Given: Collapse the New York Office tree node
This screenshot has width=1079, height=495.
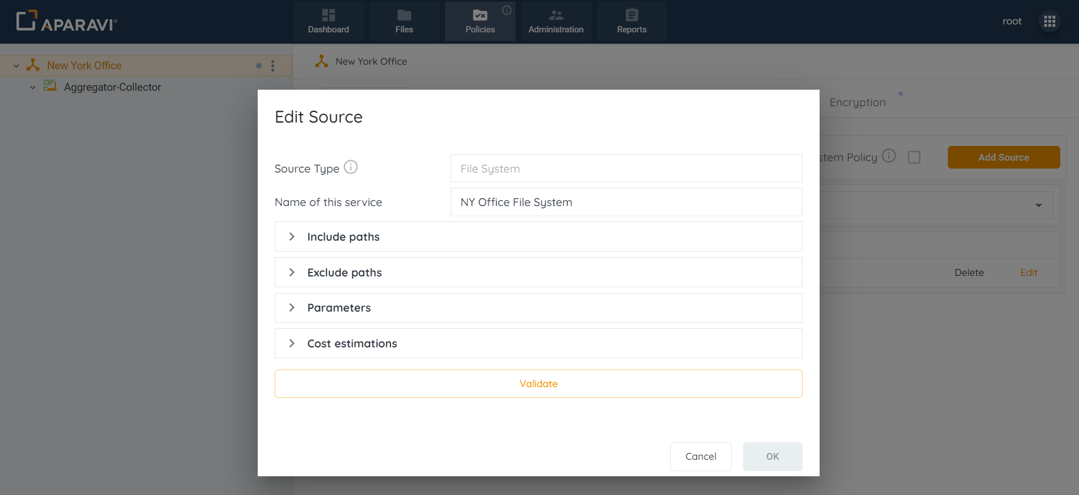Looking at the screenshot, I should pos(16,66).
